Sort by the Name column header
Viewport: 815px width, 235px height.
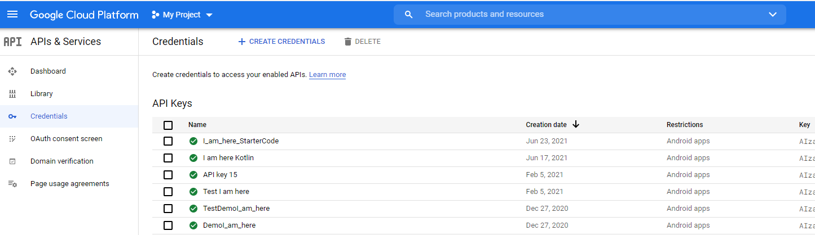click(197, 125)
